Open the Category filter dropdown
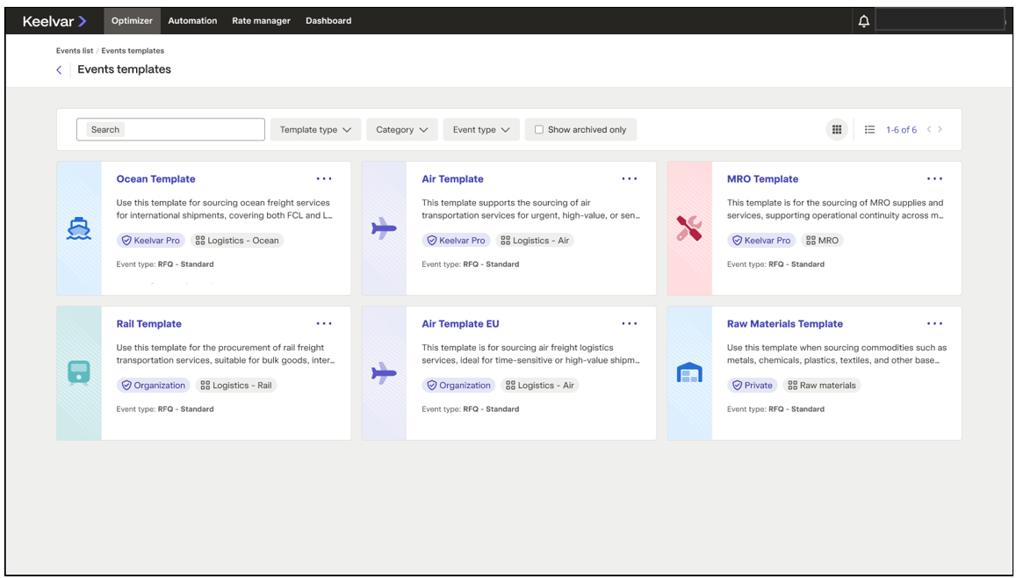The image size is (1016, 578). point(401,130)
